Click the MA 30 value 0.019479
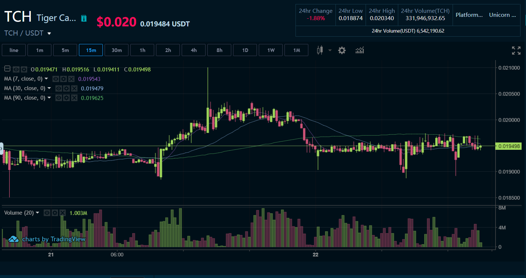 pos(92,88)
